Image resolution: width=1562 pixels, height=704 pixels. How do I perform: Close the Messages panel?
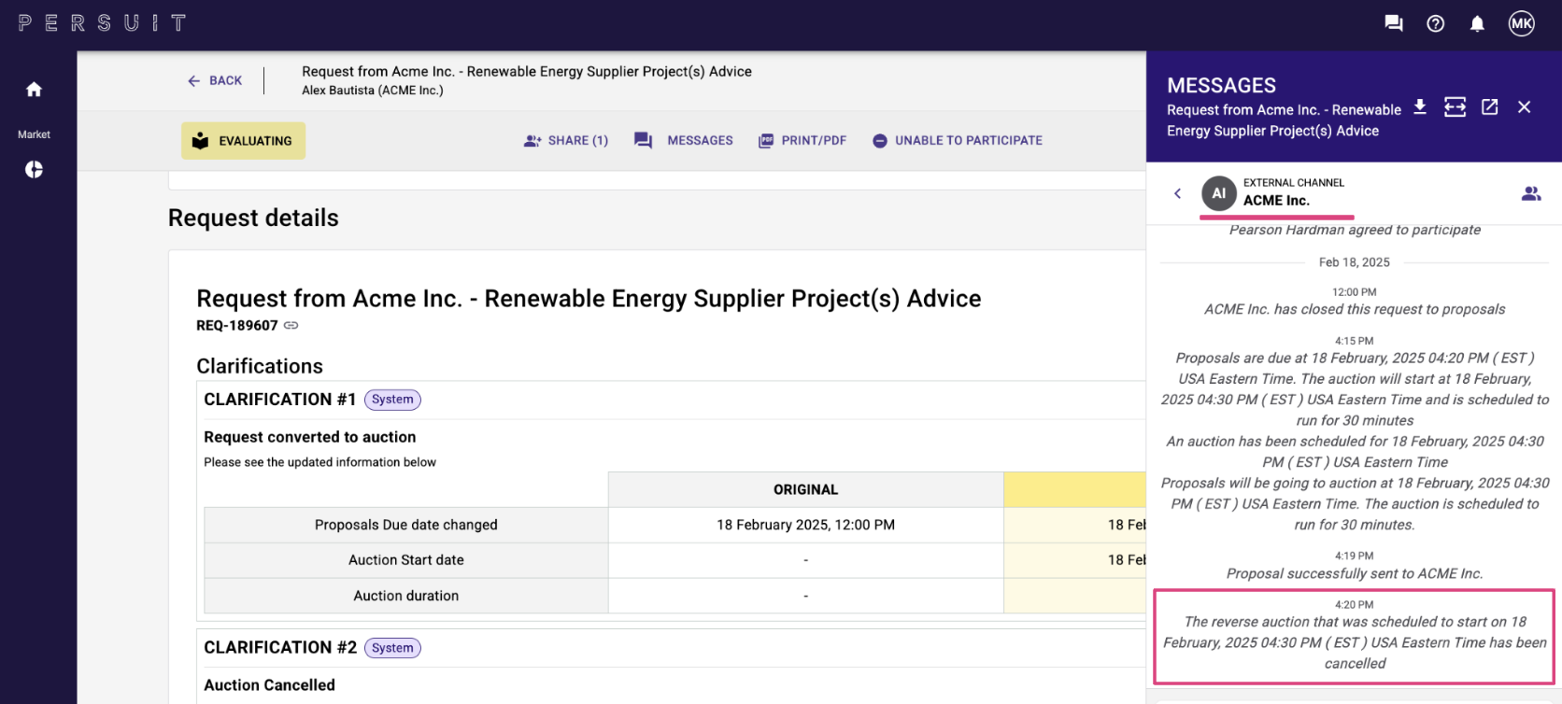tap(1525, 107)
